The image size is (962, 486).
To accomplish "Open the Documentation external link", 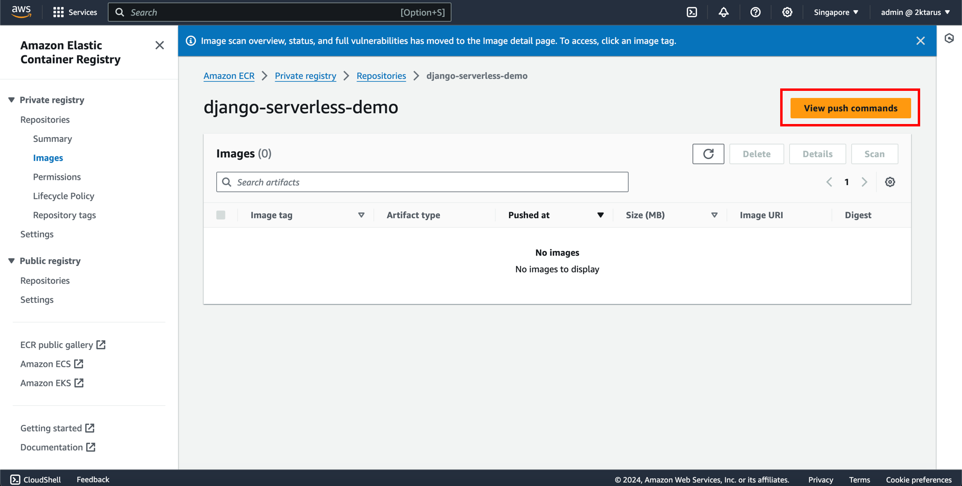I will [58, 447].
